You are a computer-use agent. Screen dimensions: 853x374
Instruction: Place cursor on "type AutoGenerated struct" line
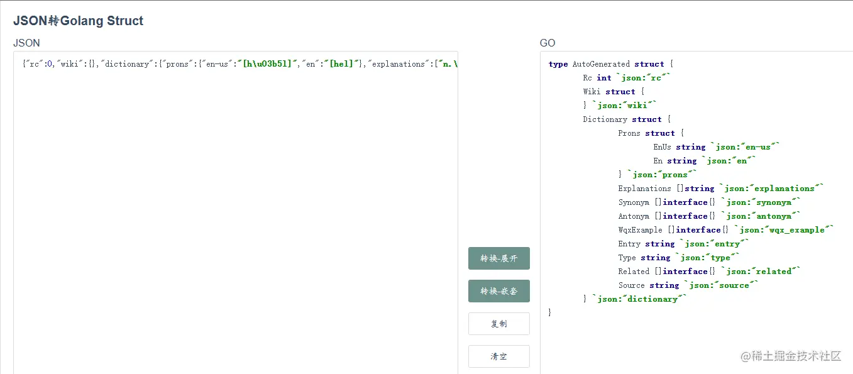pyautogui.click(x=610, y=64)
